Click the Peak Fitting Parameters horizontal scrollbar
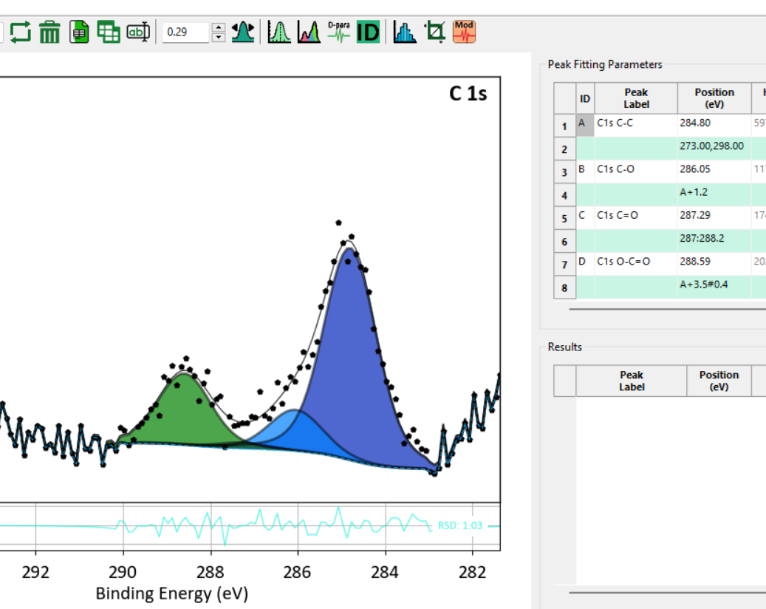Image resolution: width=766 pixels, height=609 pixels. click(x=667, y=309)
